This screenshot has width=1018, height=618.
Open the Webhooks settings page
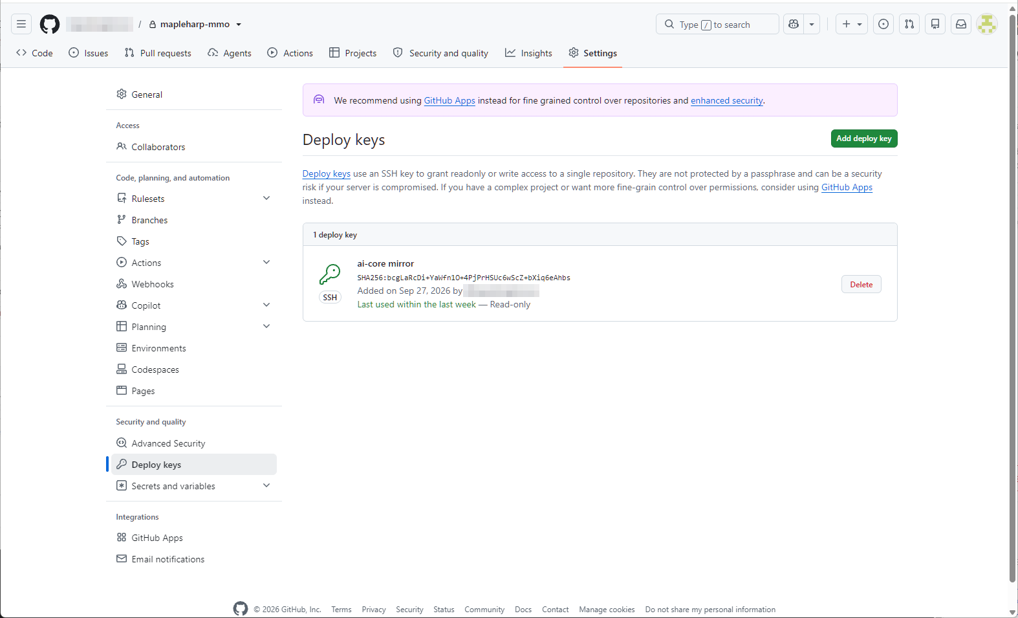click(x=194, y=284)
